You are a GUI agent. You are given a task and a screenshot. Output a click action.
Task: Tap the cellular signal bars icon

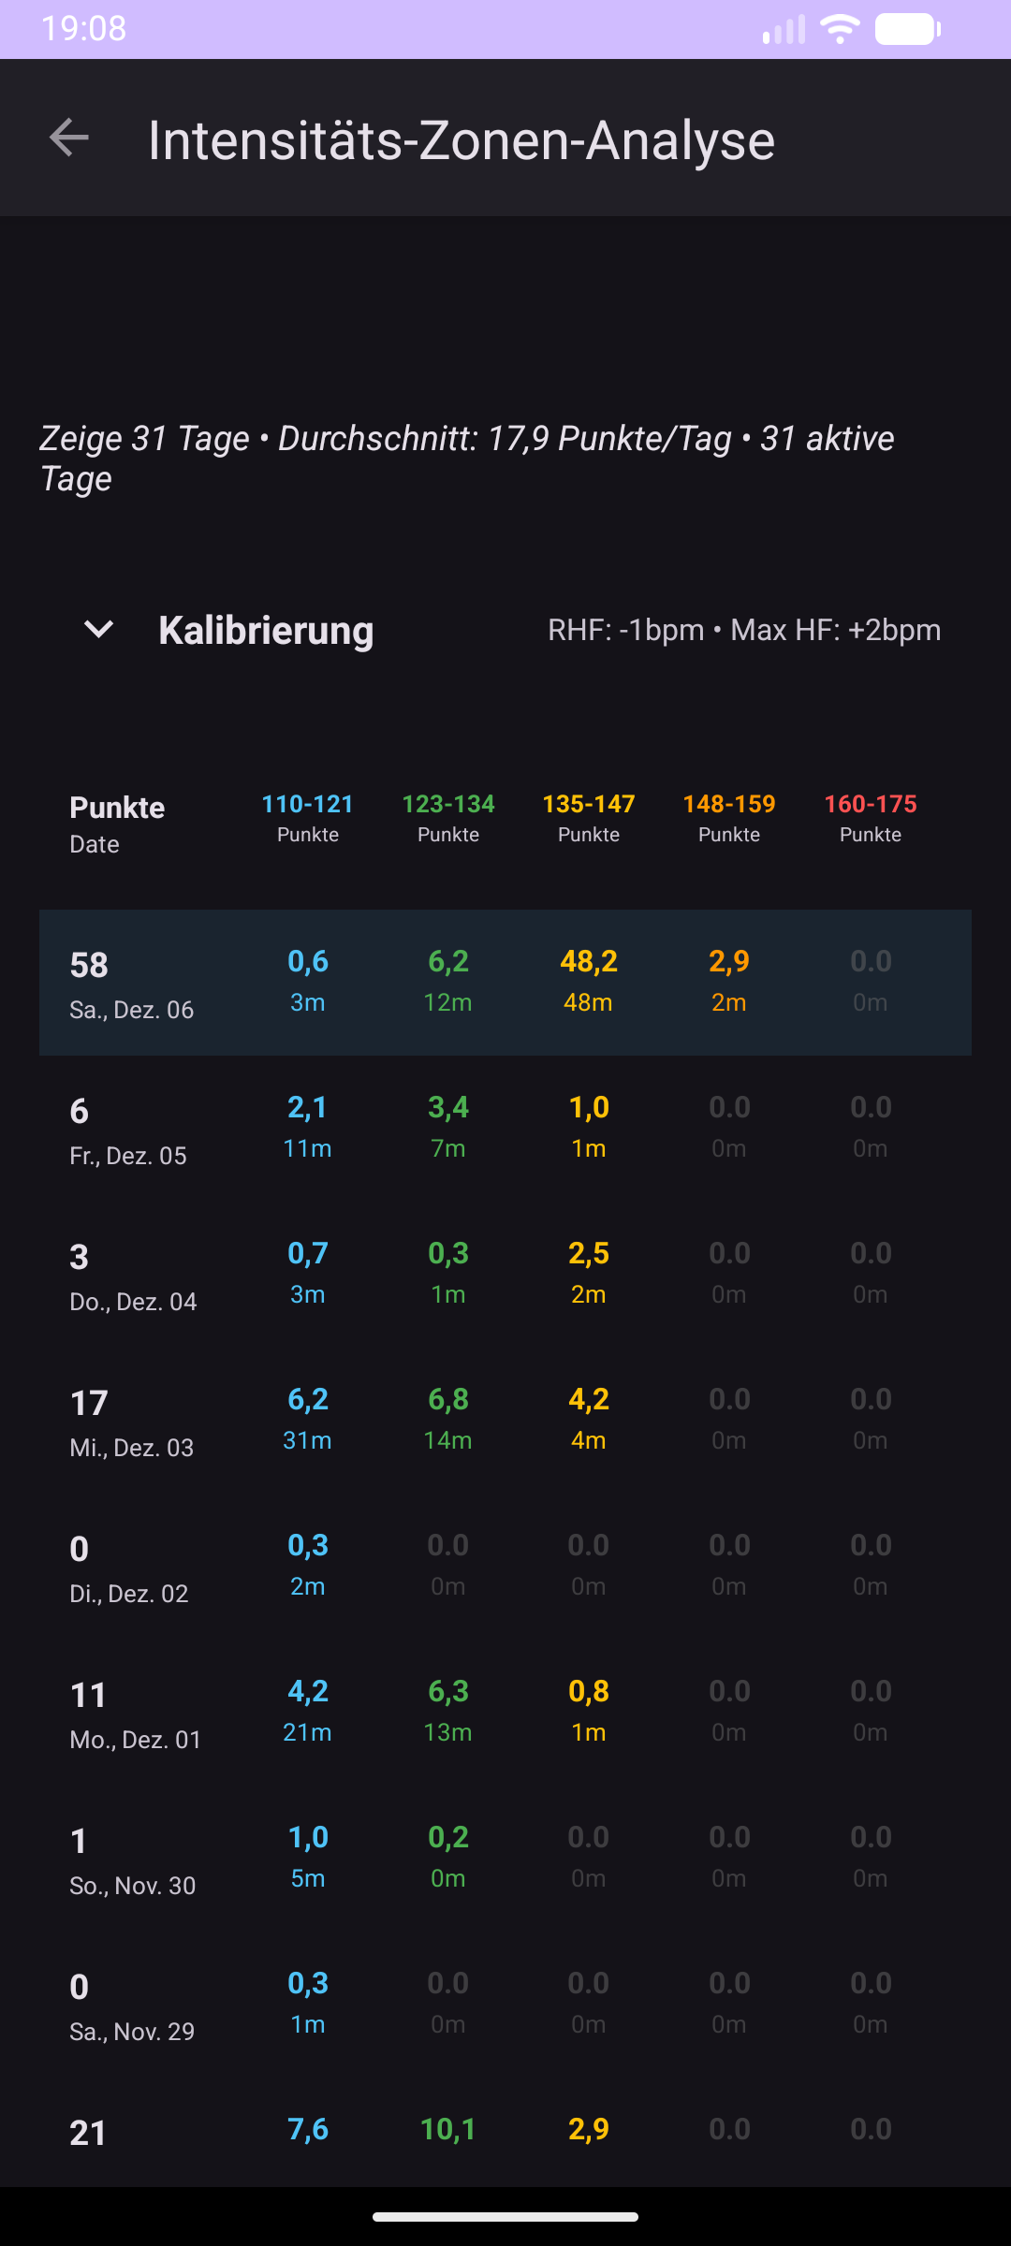click(784, 29)
